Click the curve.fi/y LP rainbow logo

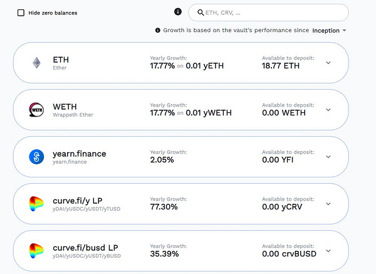36,204
